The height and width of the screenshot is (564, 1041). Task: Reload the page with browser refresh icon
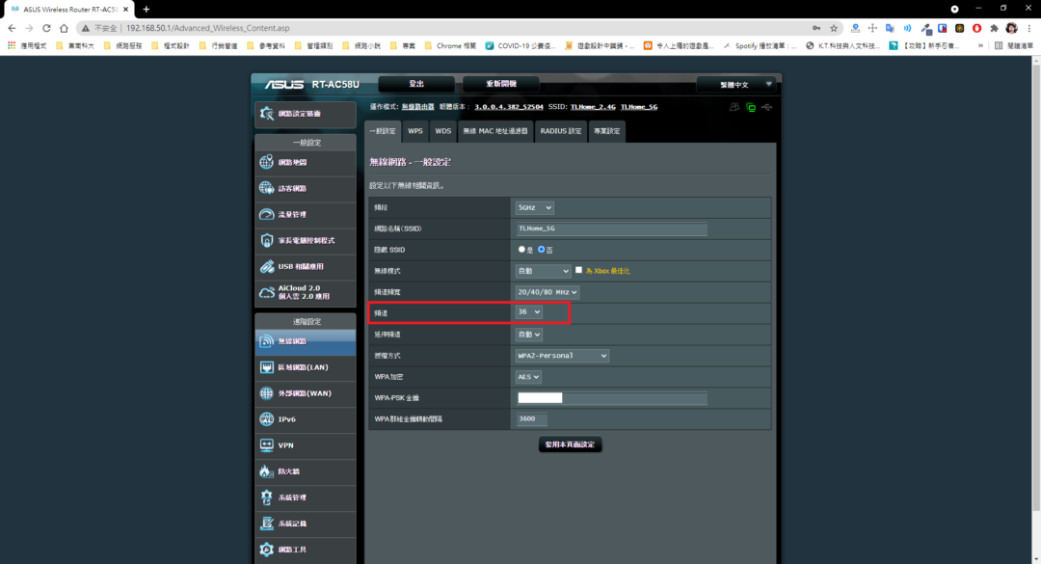[x=46, y=28]
